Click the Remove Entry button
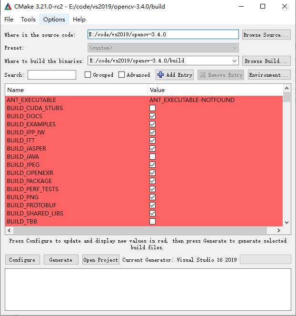This screenshot has height=316, width=296. [x=221, y=75]
